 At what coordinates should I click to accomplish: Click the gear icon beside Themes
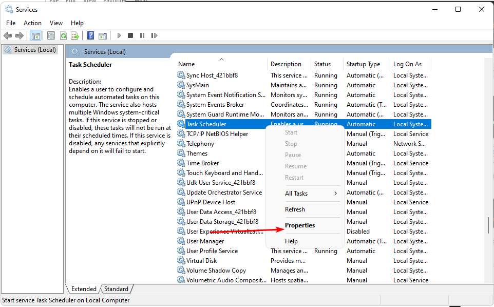click(x=181, y=153)
